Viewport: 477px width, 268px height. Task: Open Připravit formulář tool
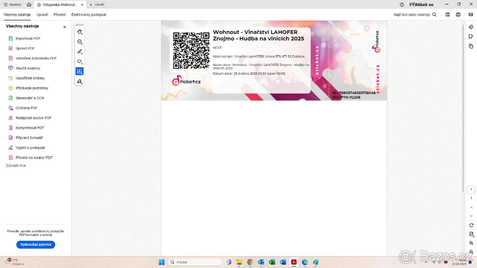tap(26, 138)
